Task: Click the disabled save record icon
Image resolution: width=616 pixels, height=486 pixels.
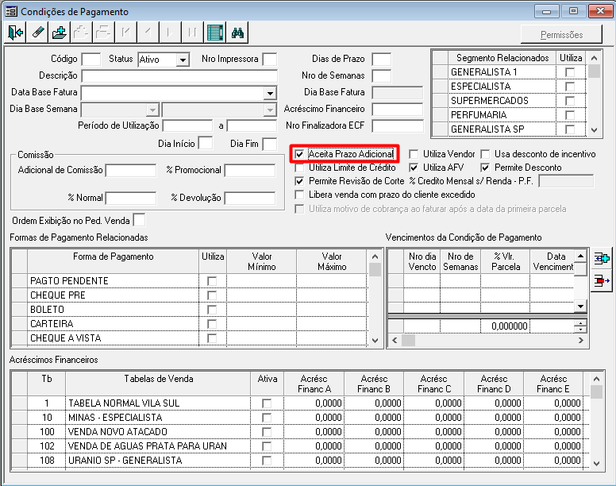Action: (x=81, y=33)
